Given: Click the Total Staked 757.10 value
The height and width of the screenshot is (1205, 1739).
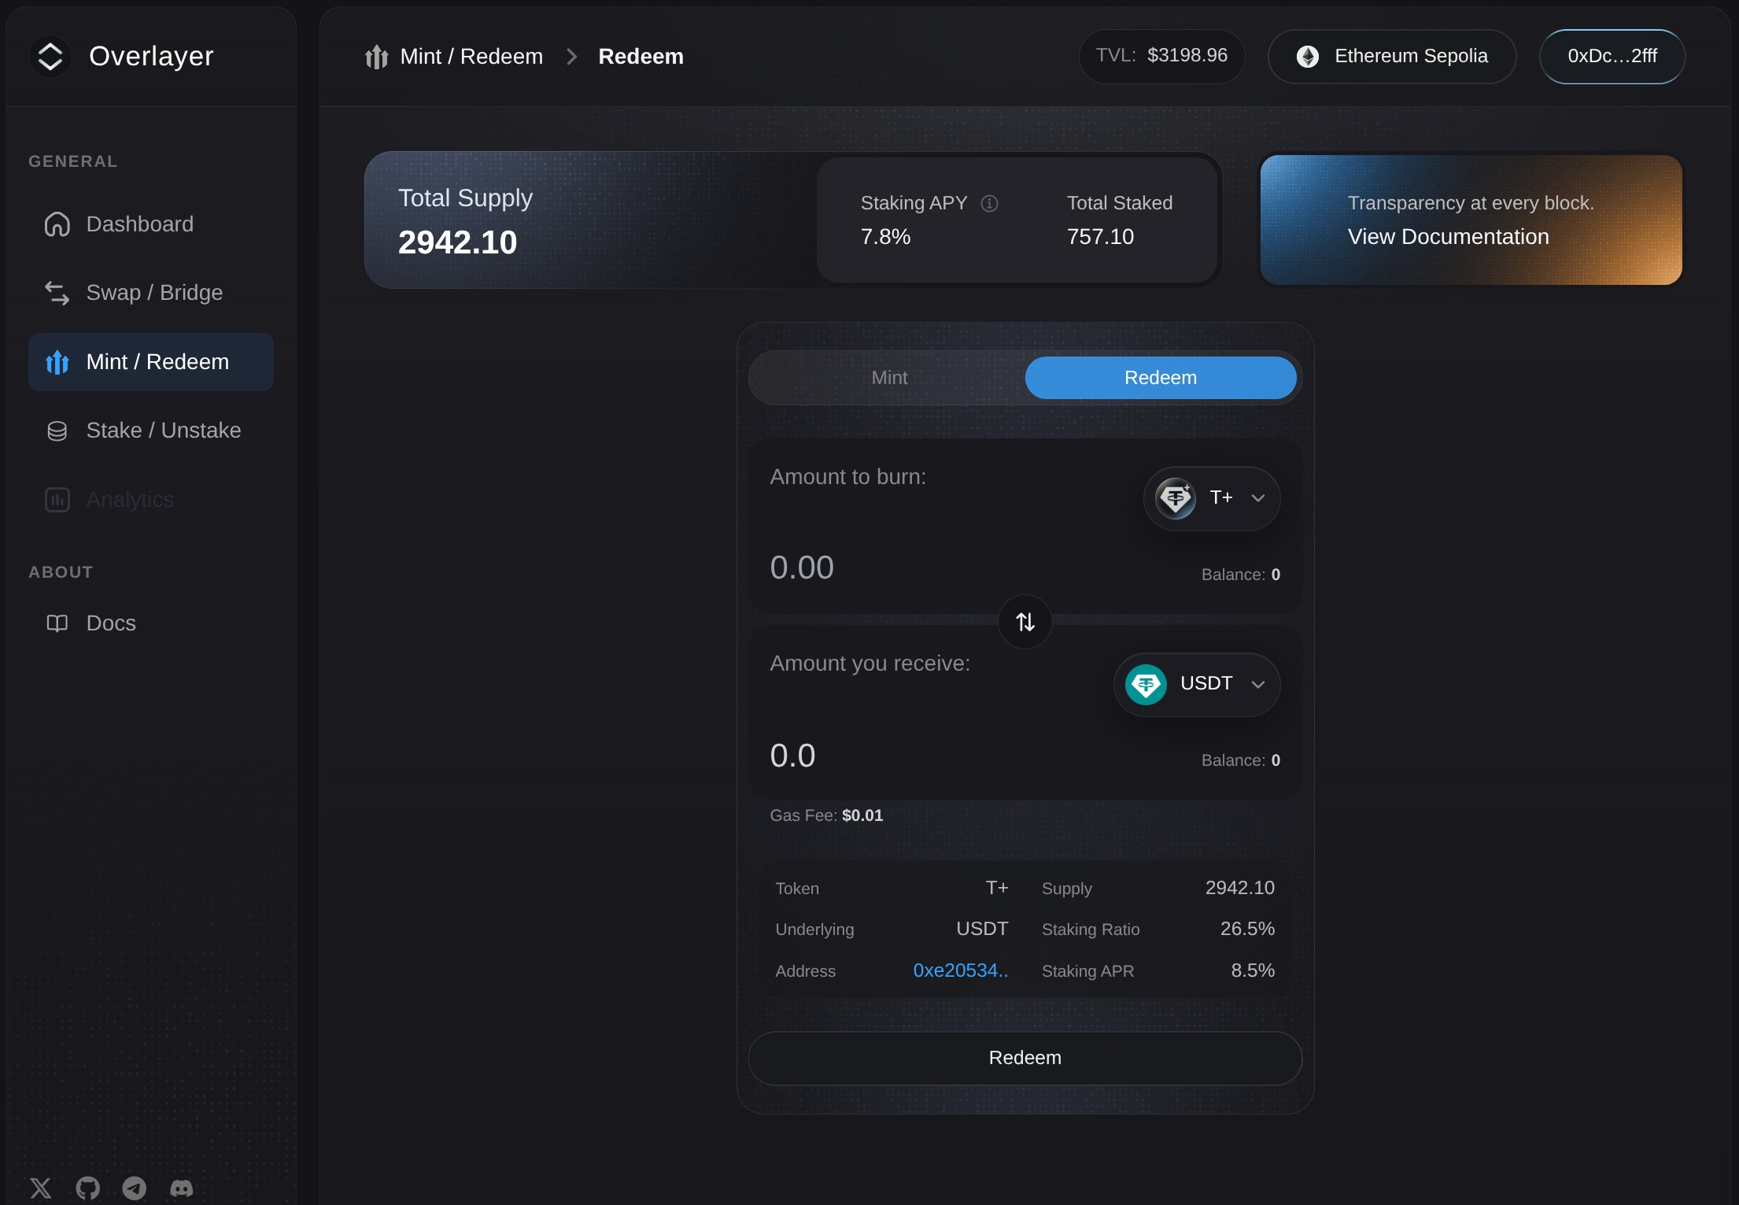Looking at the screenshot, I should [x=1100, y=237].
